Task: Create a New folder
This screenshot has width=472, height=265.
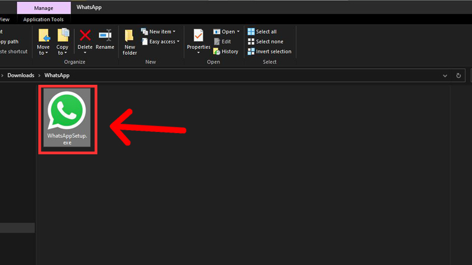Action: 129,42
